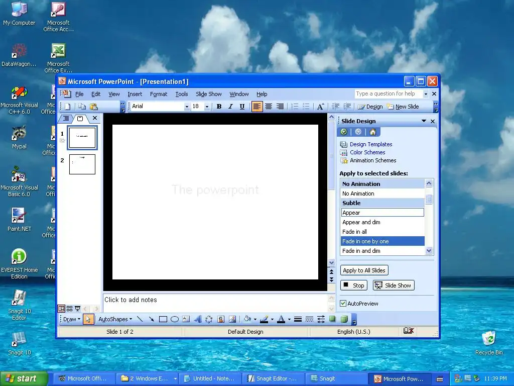The image size is (514, 386).
Task: Uncheck the AutoPreview checkbox
Action: tap(343, 304)
